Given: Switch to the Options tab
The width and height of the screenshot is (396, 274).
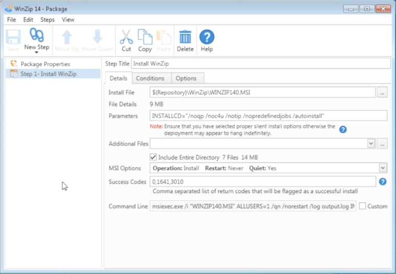Looking at the screenshot, I should coord(186,78).
